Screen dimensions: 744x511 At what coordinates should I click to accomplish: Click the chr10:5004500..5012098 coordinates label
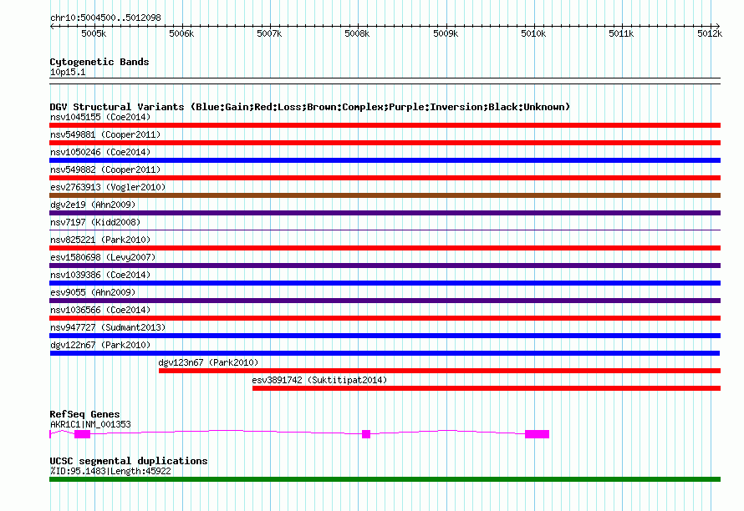click(x=105, y=18)
